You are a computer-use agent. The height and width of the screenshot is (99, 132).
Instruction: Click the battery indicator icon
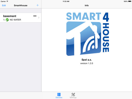tap(130, 1)
